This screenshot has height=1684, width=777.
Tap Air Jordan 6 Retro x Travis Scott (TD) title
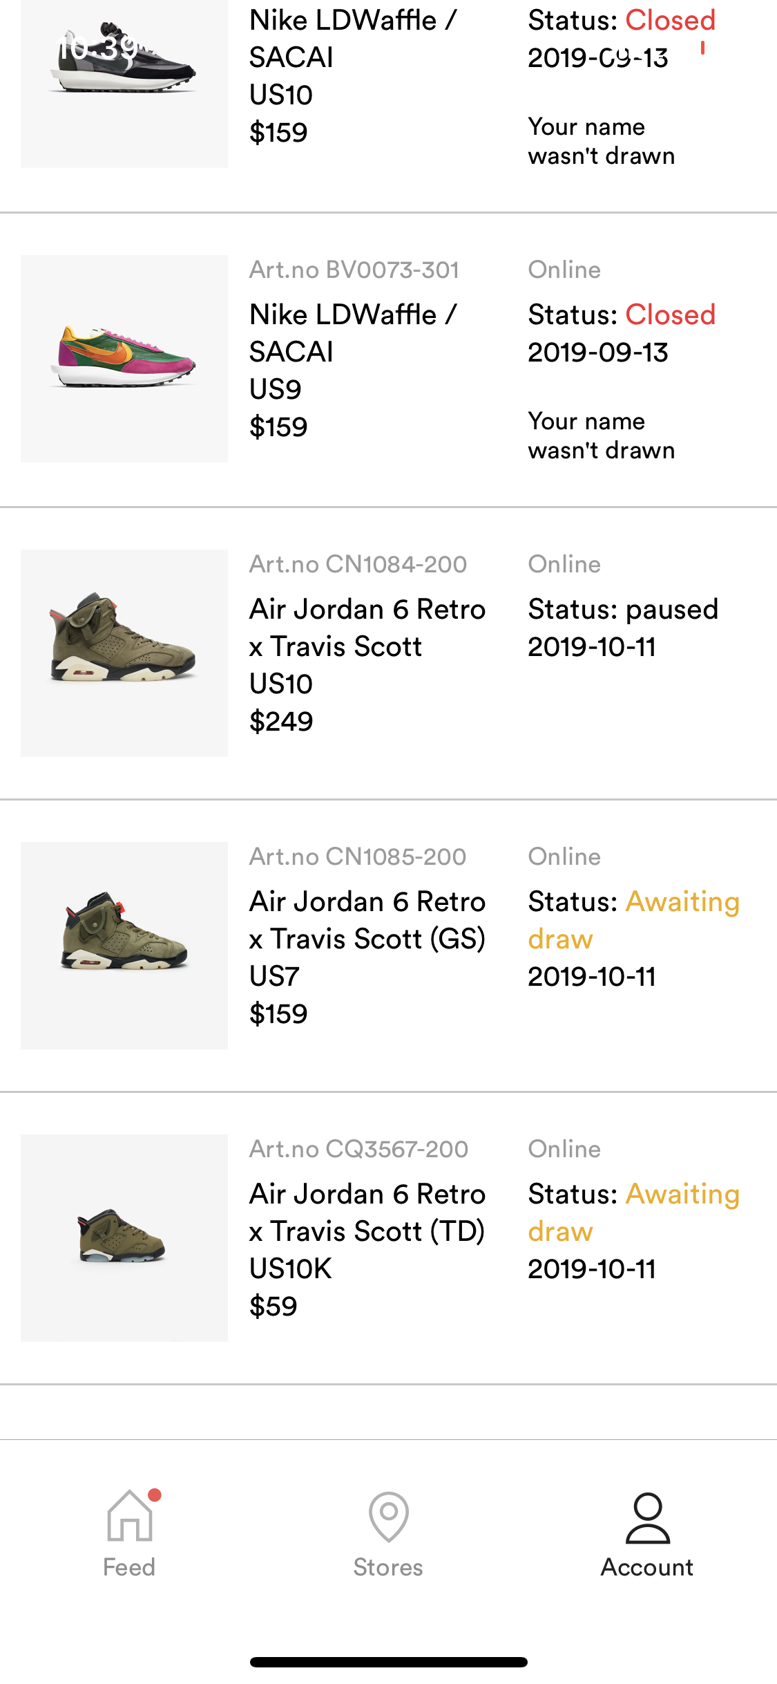click(367, 1213)
